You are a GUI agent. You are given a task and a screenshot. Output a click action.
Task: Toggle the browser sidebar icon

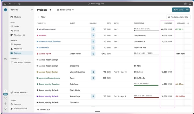pyautogui.click(x=5, y=4)
